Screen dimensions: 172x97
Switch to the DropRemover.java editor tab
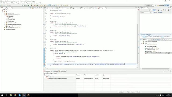[x=50, y=8]
